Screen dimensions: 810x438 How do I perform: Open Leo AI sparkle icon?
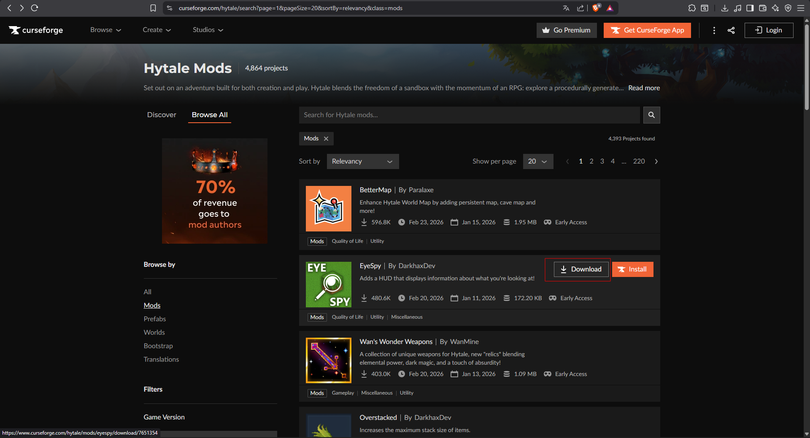tap(775, 8)
